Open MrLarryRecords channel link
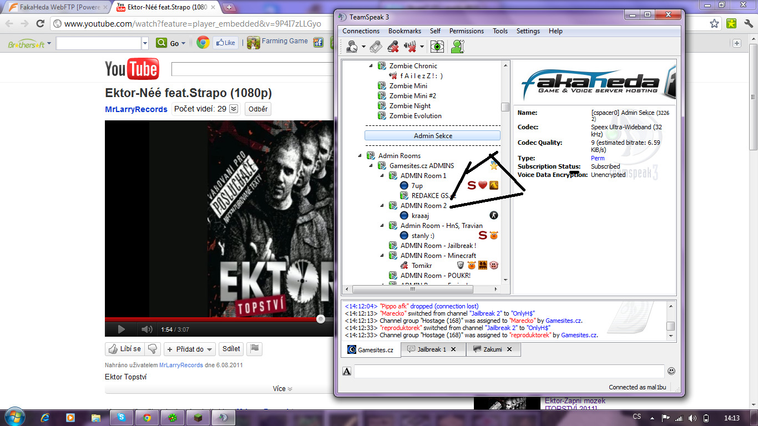758x426 pixels. [136, 109]
